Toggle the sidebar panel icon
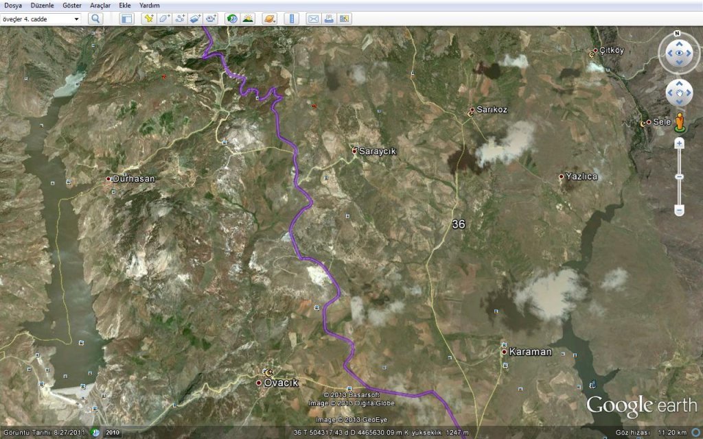Image resolution: width=703 pixels, height=439 pixels. click(127, 19)
